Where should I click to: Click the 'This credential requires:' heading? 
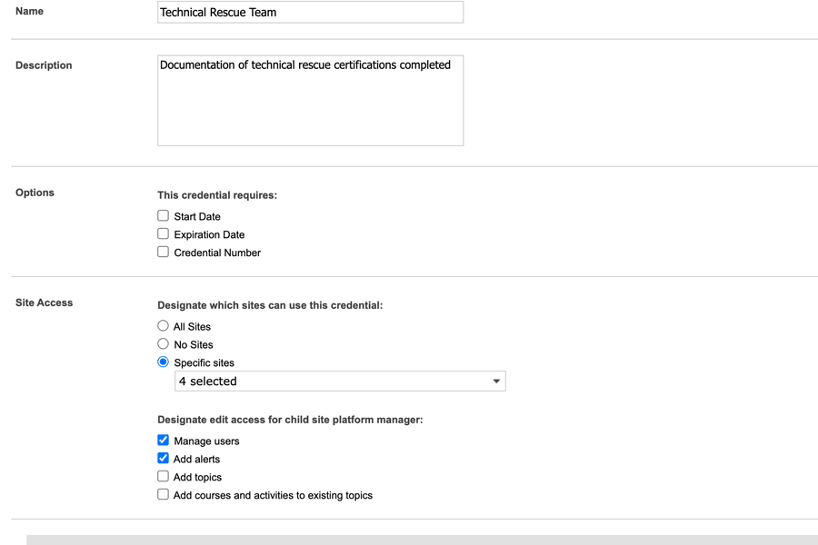coord(217,195)
